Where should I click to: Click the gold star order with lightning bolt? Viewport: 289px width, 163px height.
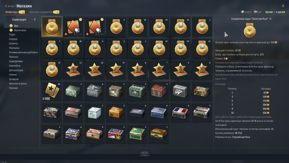(137, 70)
